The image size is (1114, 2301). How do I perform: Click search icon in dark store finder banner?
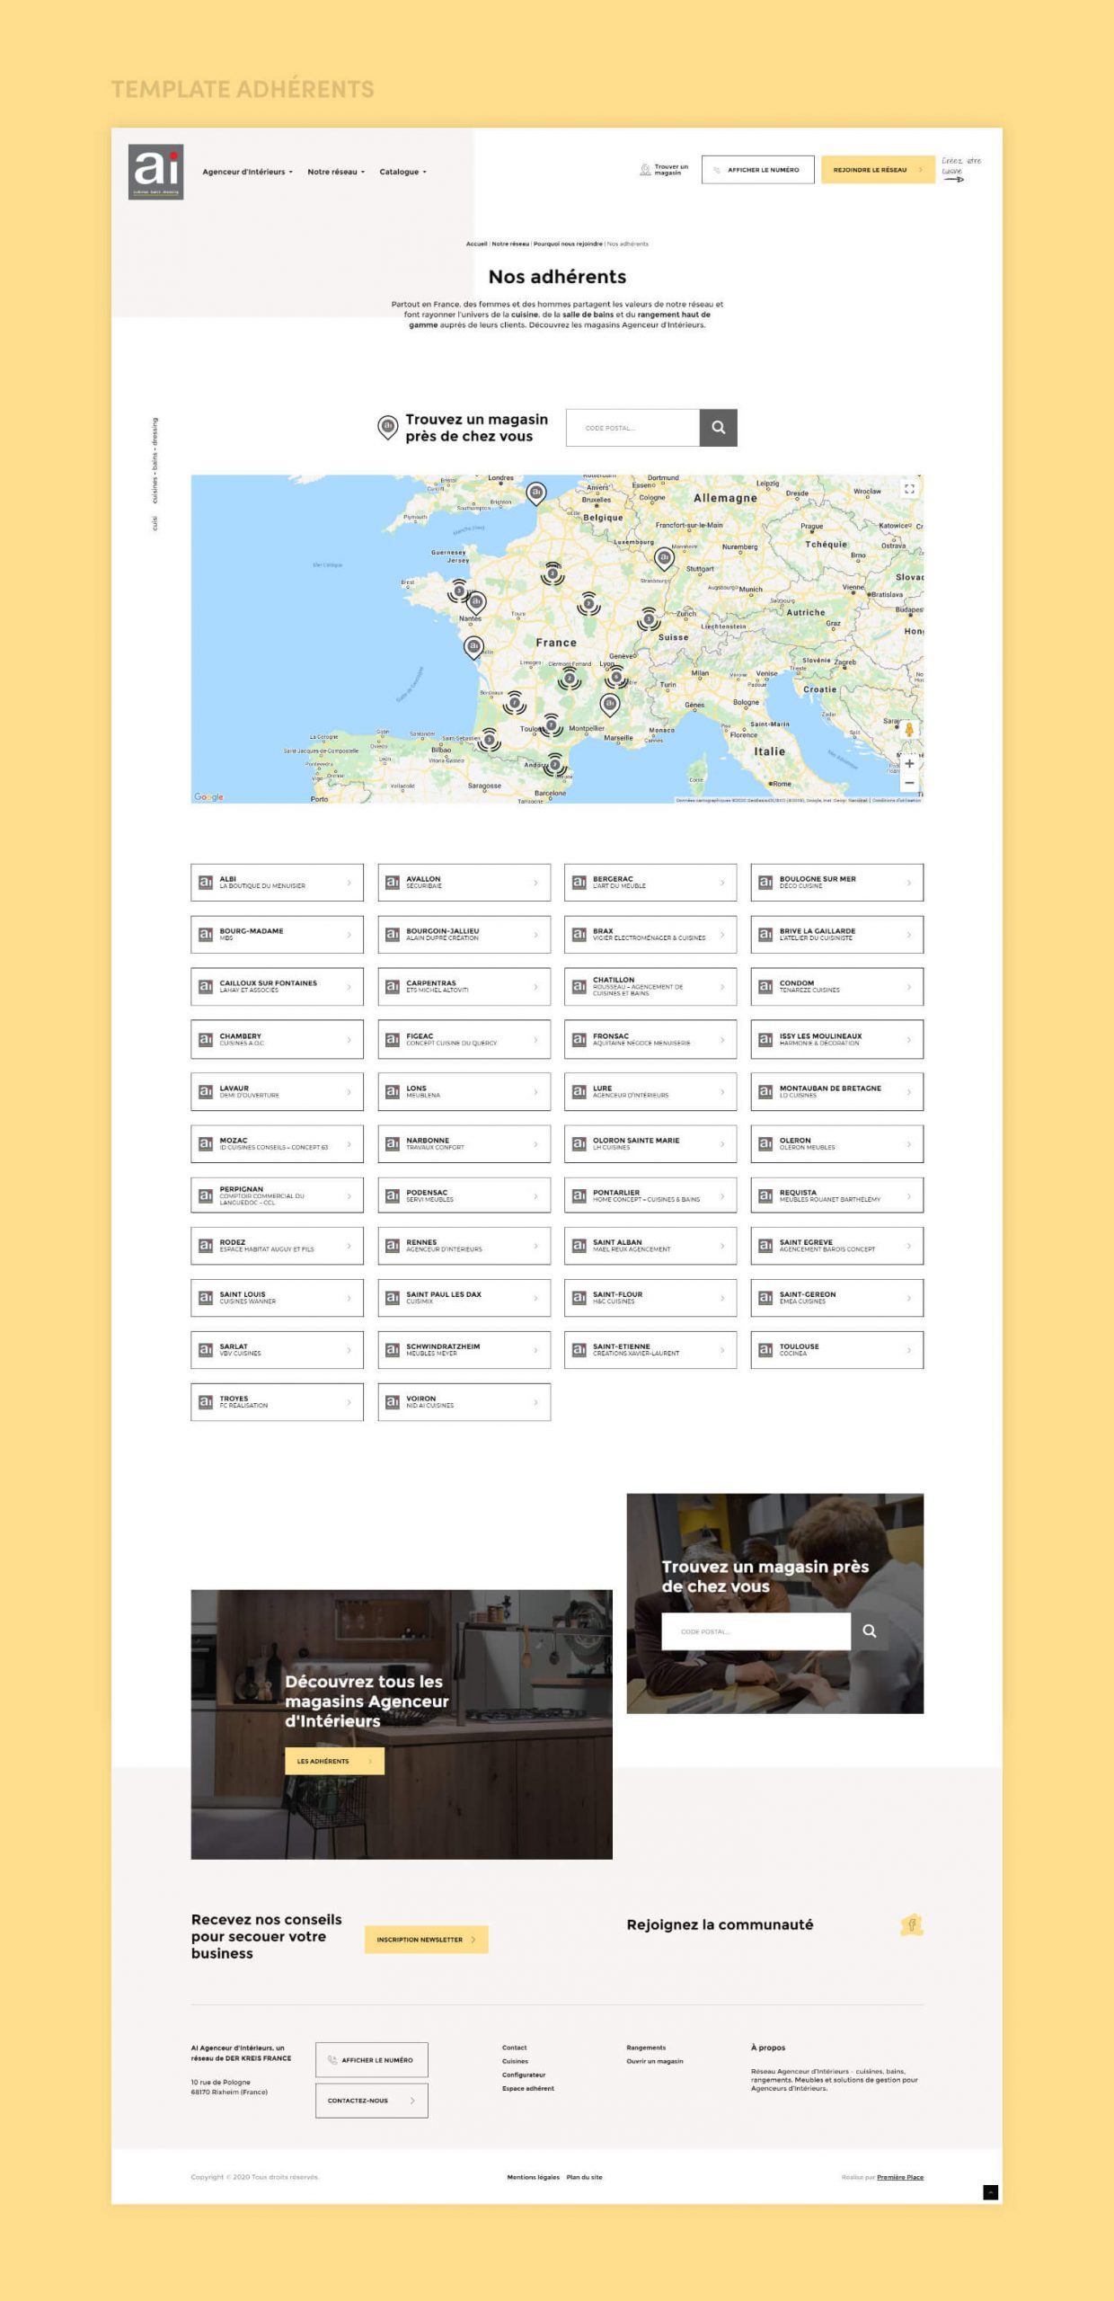coord(869,1631)
